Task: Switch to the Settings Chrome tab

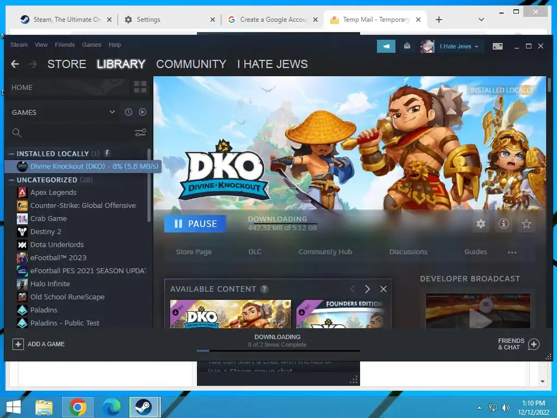Action: point(169,20)
